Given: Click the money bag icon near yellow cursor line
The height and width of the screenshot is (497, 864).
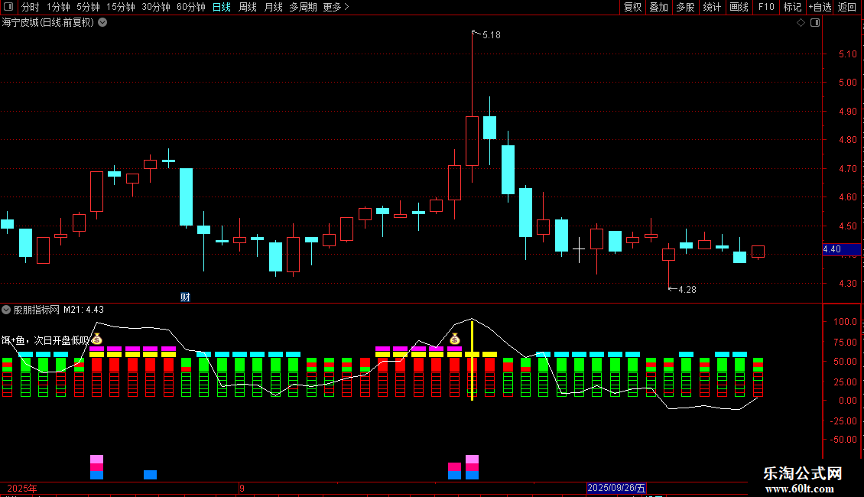Looking at the screenshot, I should coord(455,339).
